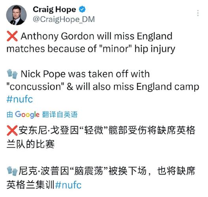Click the gloves emoji before Nick Pope
The width and height of the screenshot is (208, 197).
(12, 74)
